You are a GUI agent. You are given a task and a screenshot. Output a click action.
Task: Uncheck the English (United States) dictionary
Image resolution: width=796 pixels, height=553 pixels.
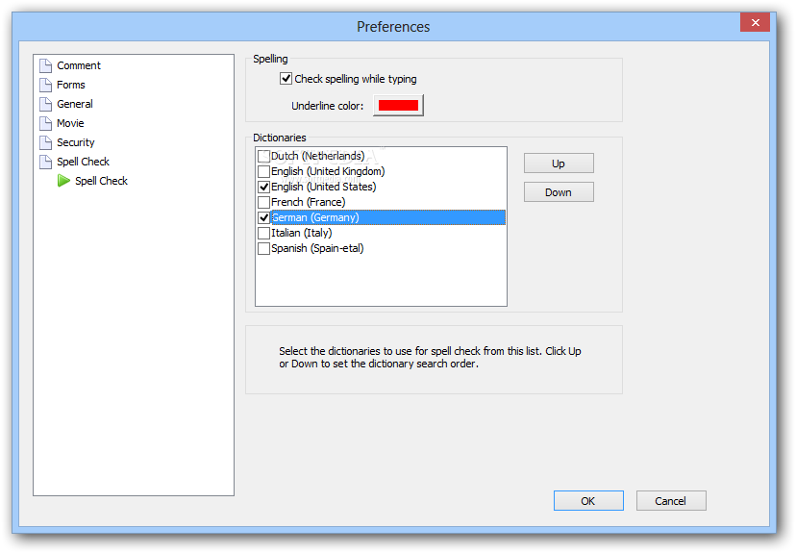point(263,187)
